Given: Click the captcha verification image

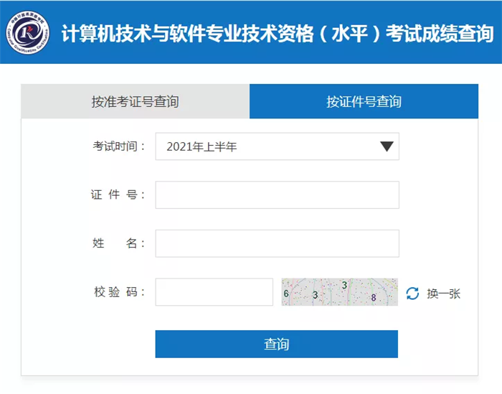Looking at the screenshot, I should 339,292.
